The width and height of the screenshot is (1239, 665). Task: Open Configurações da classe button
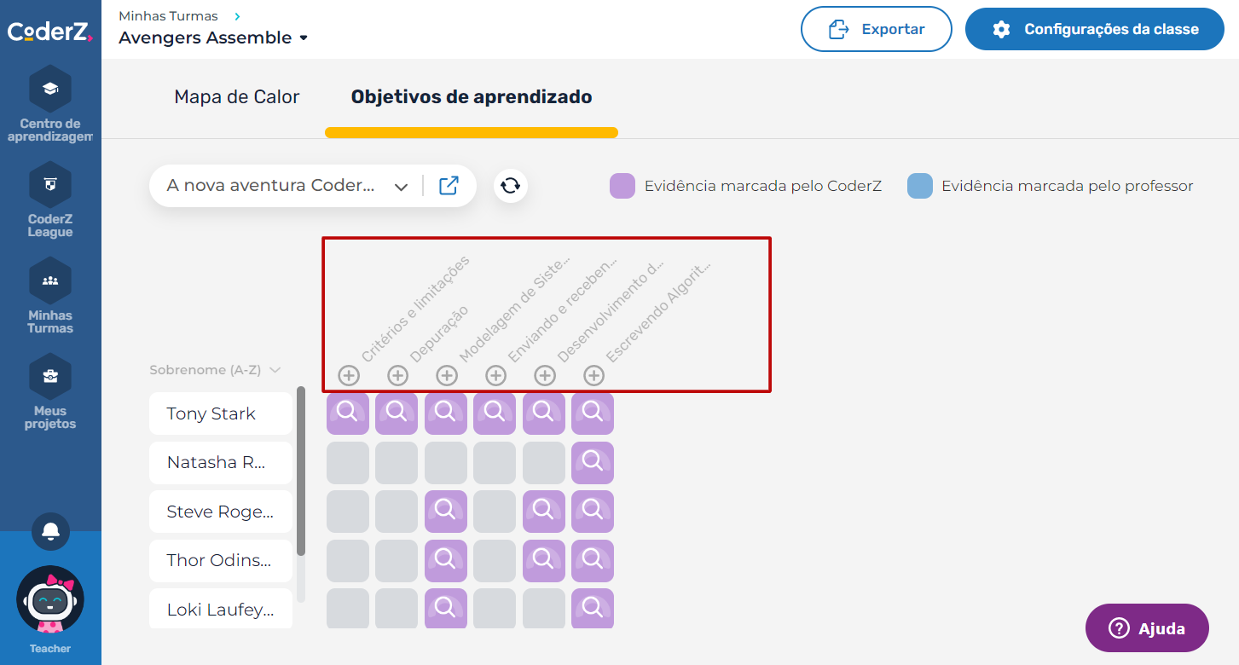1094,30
